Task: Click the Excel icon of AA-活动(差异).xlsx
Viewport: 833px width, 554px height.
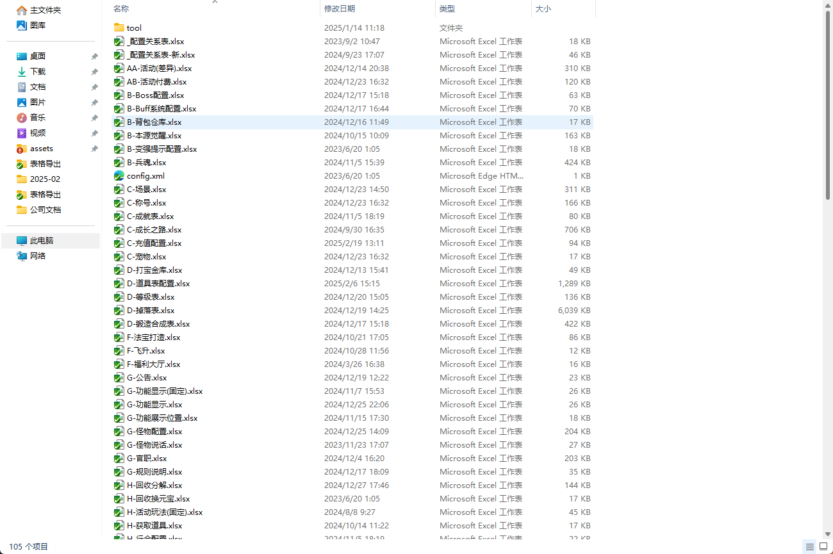Action: [119, 68]
